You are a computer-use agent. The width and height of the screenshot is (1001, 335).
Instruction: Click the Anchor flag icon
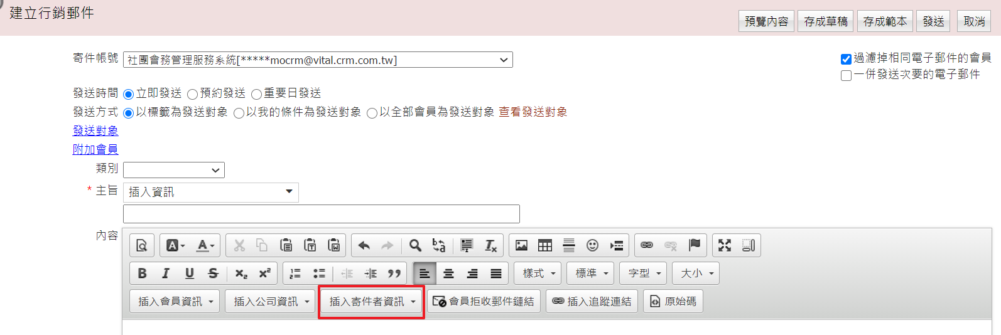(695, 245)
